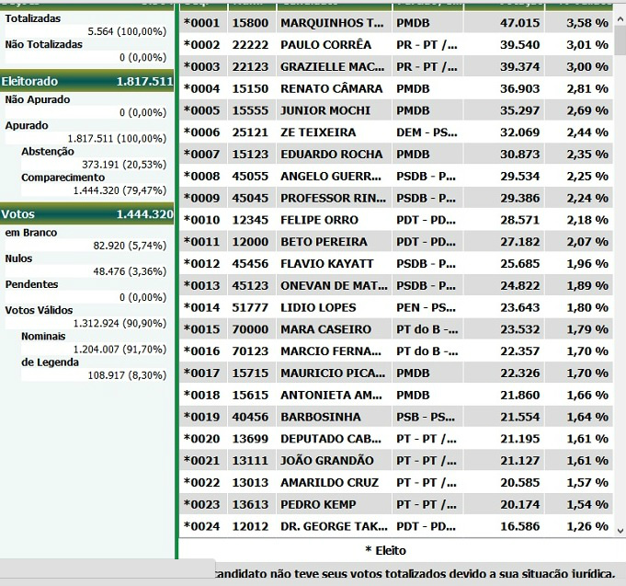
Task: Click sequence *0023 for PEDRO KEMP
Action: [x=201, y=504]
